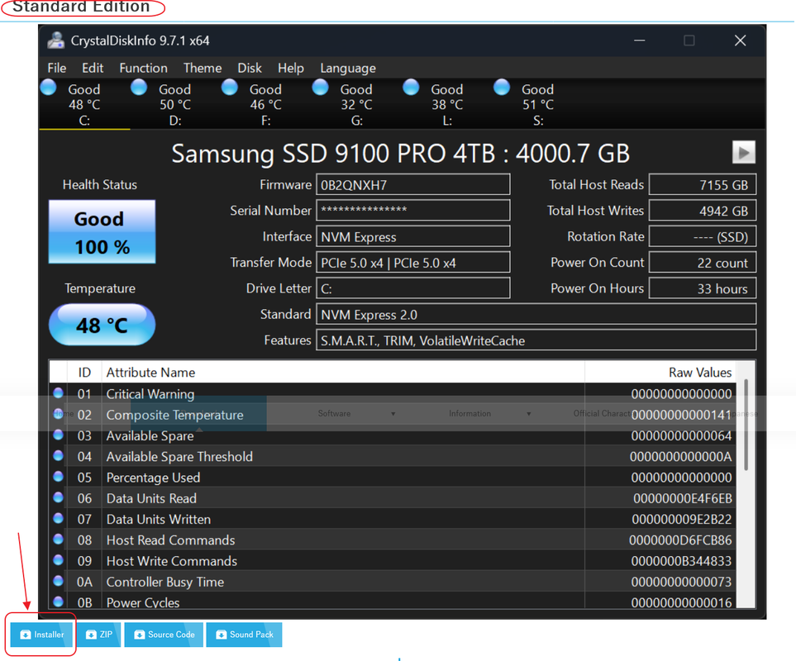
Task: Download the ZIP package
Action: (99, 635)
